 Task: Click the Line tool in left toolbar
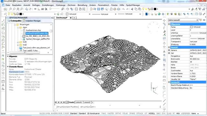click(x=3, y=21)
